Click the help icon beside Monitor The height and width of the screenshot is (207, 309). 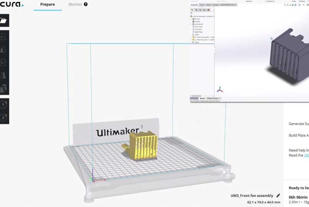[x=86, y=4]
